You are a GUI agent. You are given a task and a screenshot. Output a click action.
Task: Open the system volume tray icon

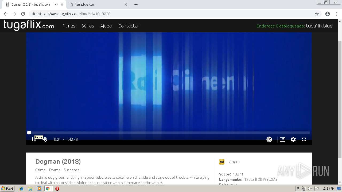click(x=310, y=189)
